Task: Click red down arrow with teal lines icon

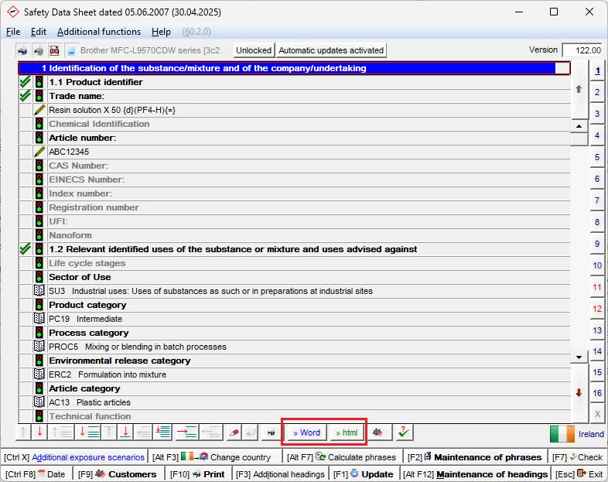Action: coord(89,432)
